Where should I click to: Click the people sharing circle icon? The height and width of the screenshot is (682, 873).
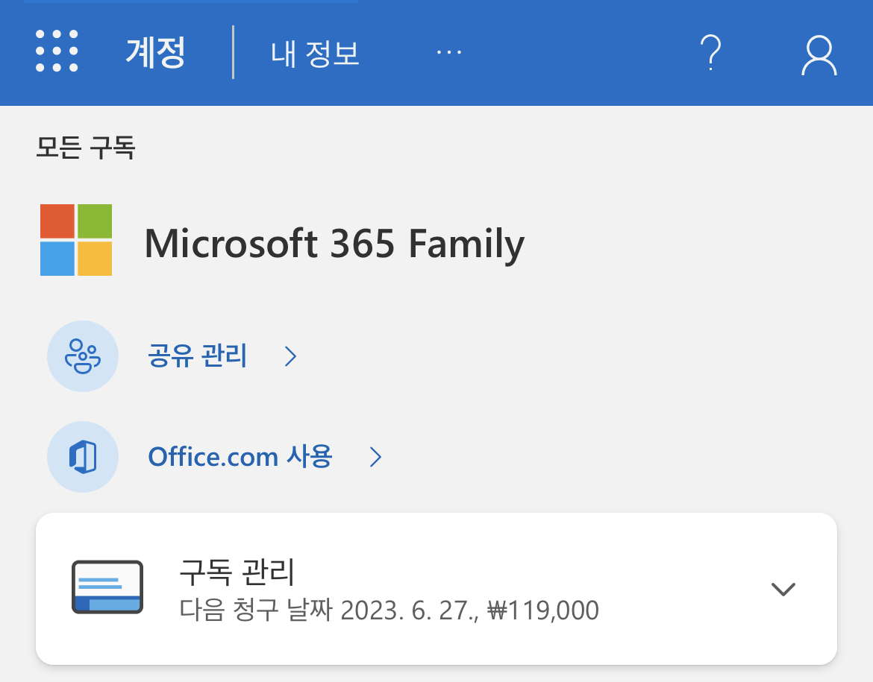point(83,356)
